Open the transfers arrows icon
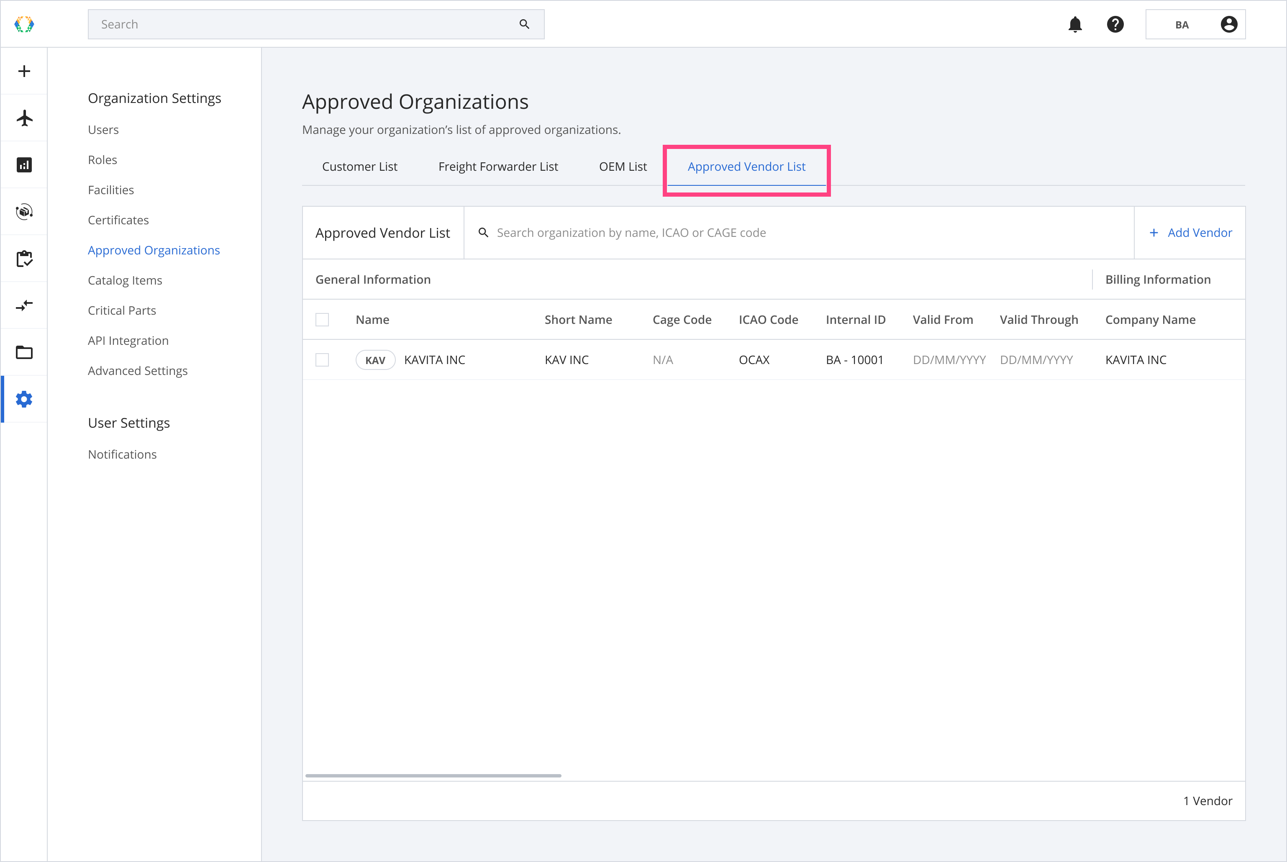This screenshot has width=1287, height=862. point(24,305)
